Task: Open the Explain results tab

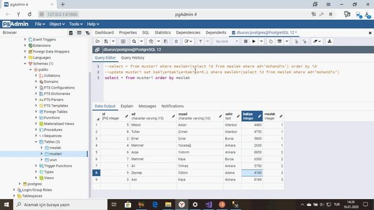Action: pyautogui.click(x=127, y=106)
